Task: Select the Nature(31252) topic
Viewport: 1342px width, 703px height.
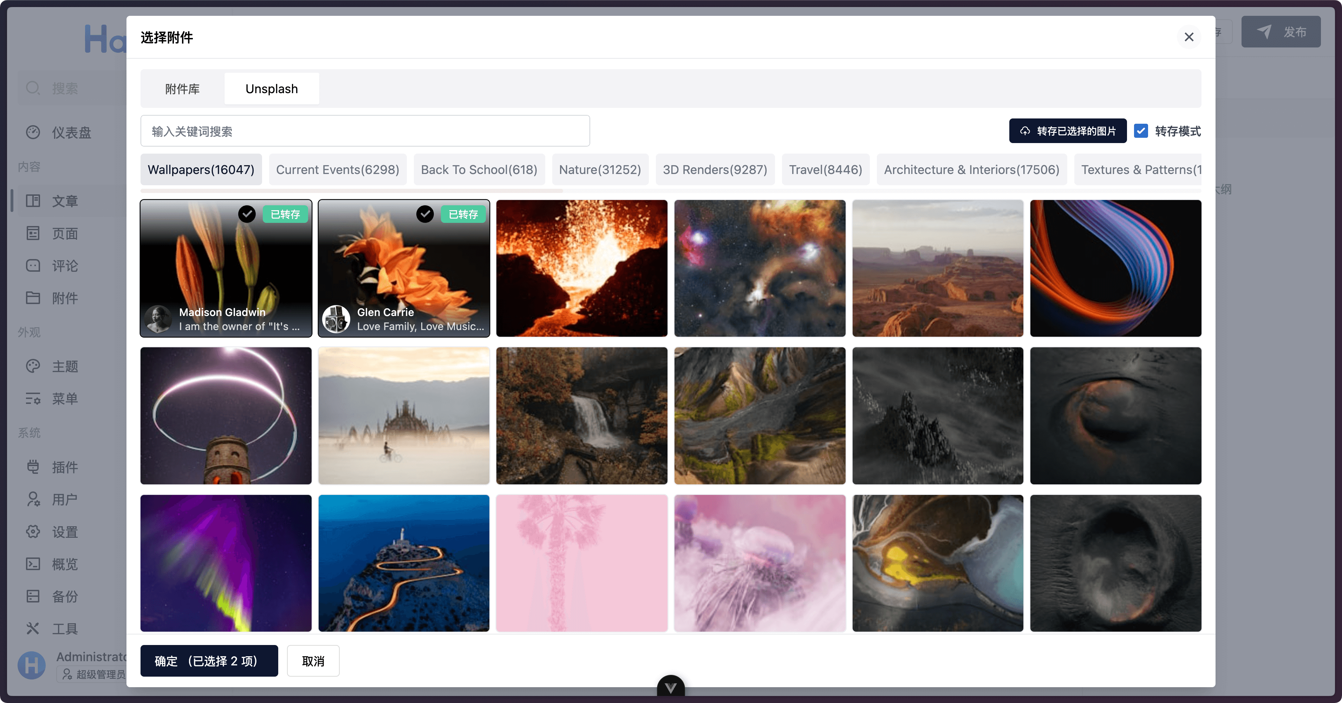Action: 600,170
